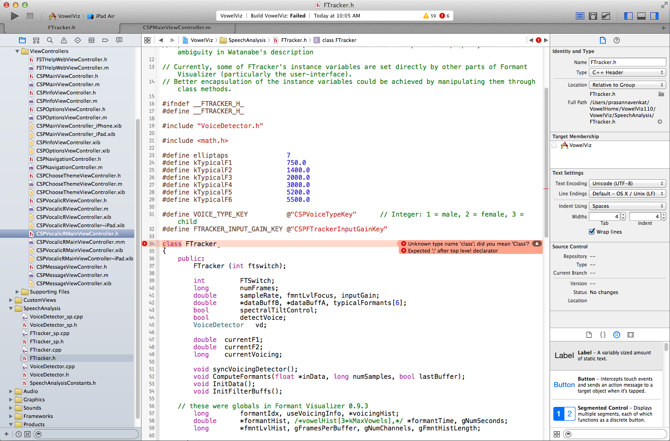Click the red error count in the toolbar
Viewport: 670px width, 441px height.
[x=445, y=16]
